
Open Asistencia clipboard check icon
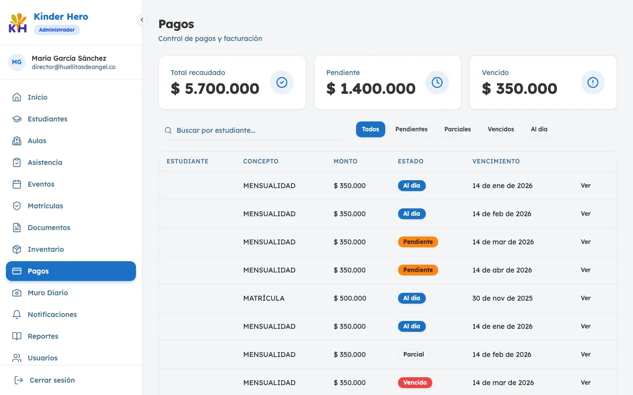tap(17, 162)
